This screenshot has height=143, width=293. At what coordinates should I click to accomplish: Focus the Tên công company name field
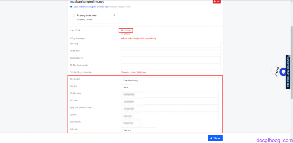click(171, 45)
